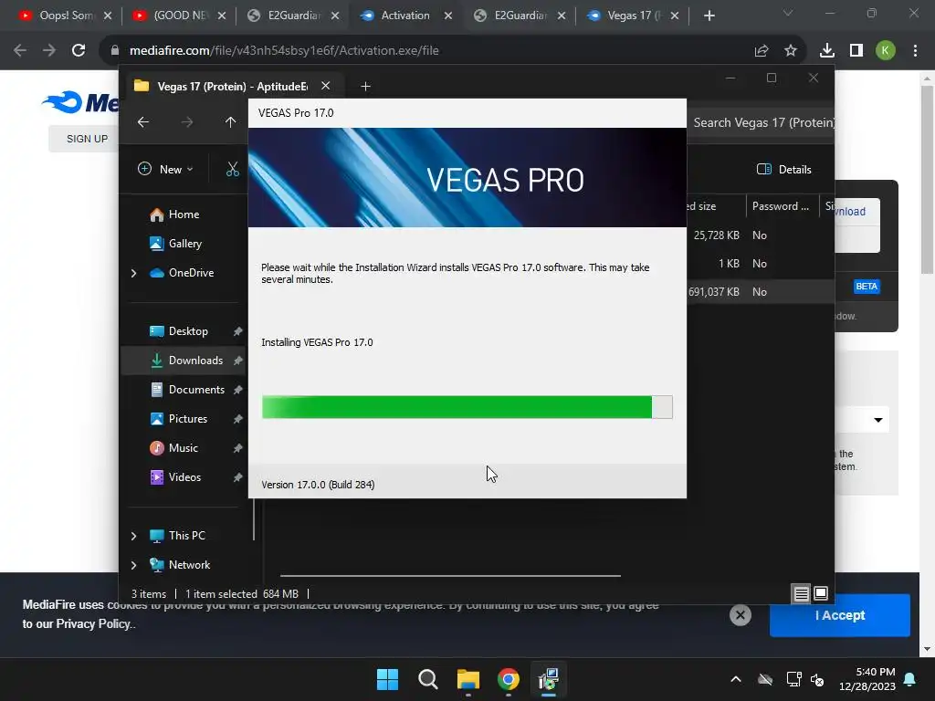Select the 25,728 KB file row
The height and width of the screenshot is (701, 935).
[x=761, y=235]
